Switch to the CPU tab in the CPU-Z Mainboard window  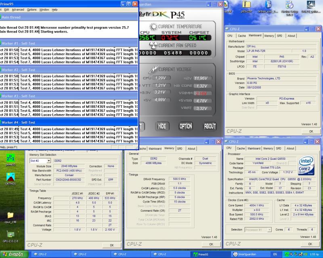230,36
